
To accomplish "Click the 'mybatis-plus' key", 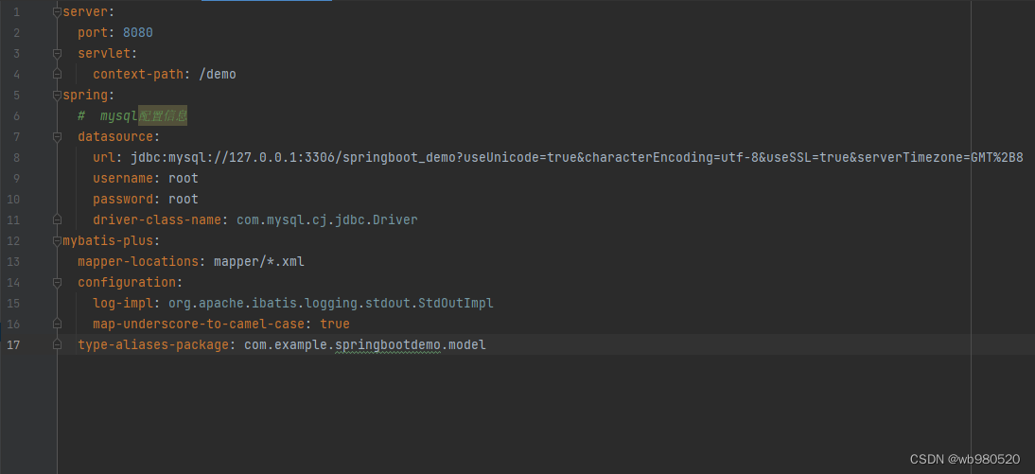I will [108, 241].
